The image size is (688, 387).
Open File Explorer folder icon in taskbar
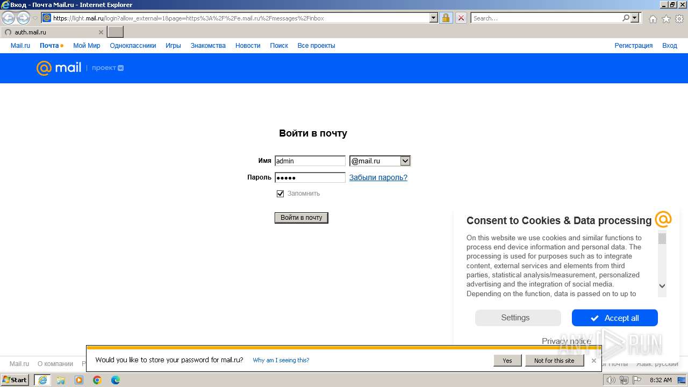click(61, 380)
